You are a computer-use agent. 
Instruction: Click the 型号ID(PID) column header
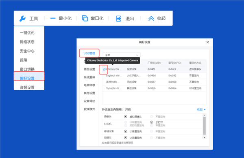pos(175,63)
